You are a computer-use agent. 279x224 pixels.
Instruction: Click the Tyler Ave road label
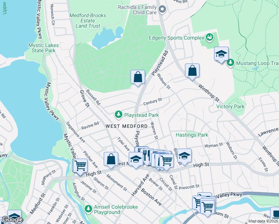tap(123, 144)
